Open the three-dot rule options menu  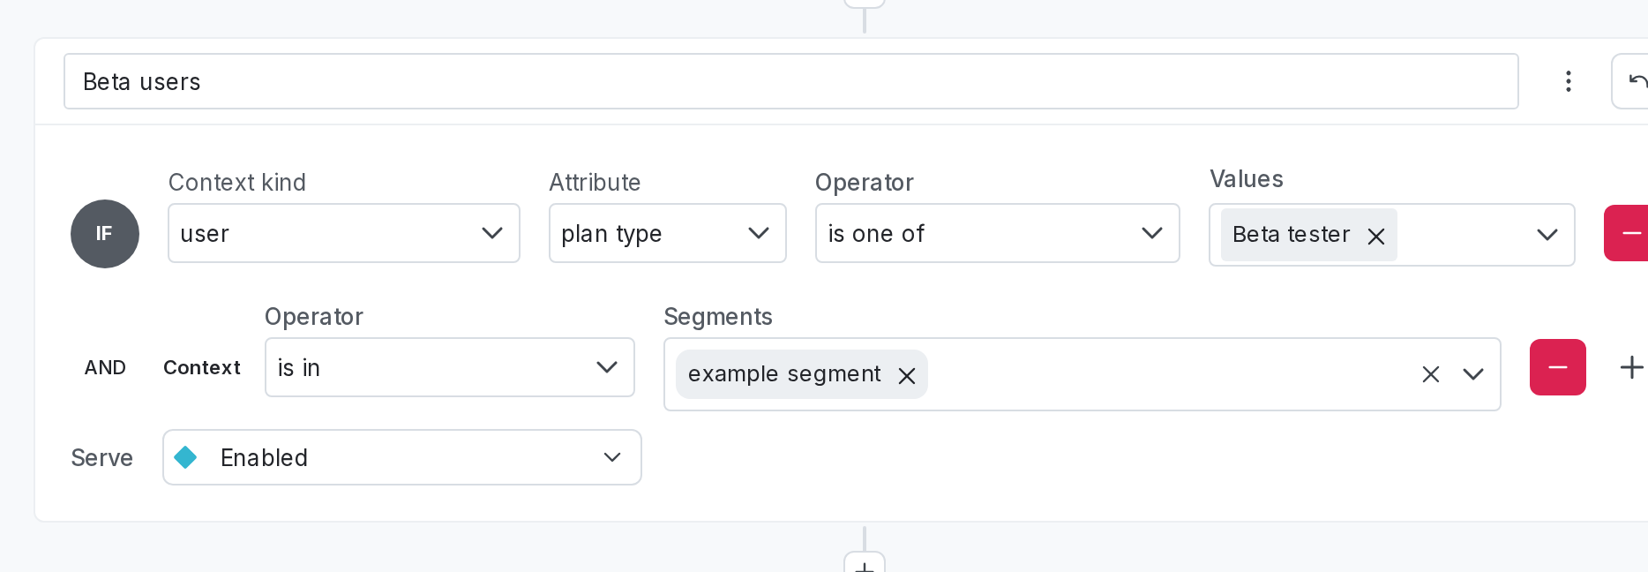pos(1568,81)
